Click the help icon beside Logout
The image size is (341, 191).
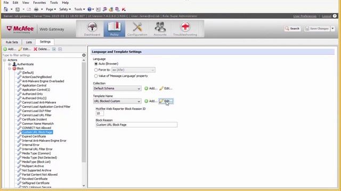[335, 16]
